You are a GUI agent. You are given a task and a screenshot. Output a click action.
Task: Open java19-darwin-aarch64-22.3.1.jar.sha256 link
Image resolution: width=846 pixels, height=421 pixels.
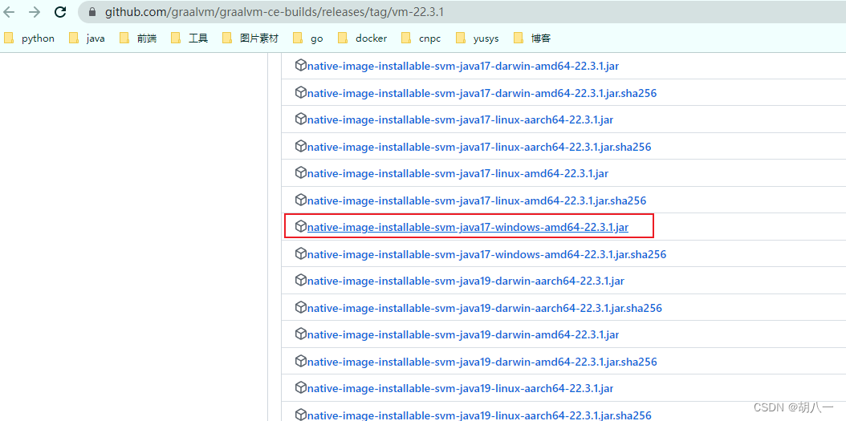485,308
